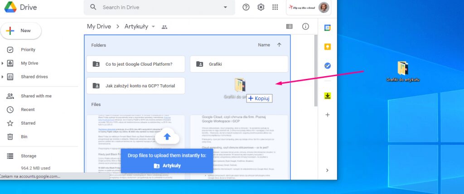Open Co to jest Google Cloud Platform? folder
Viewport: 464px width, 194px height.
[x=135, y=64]
